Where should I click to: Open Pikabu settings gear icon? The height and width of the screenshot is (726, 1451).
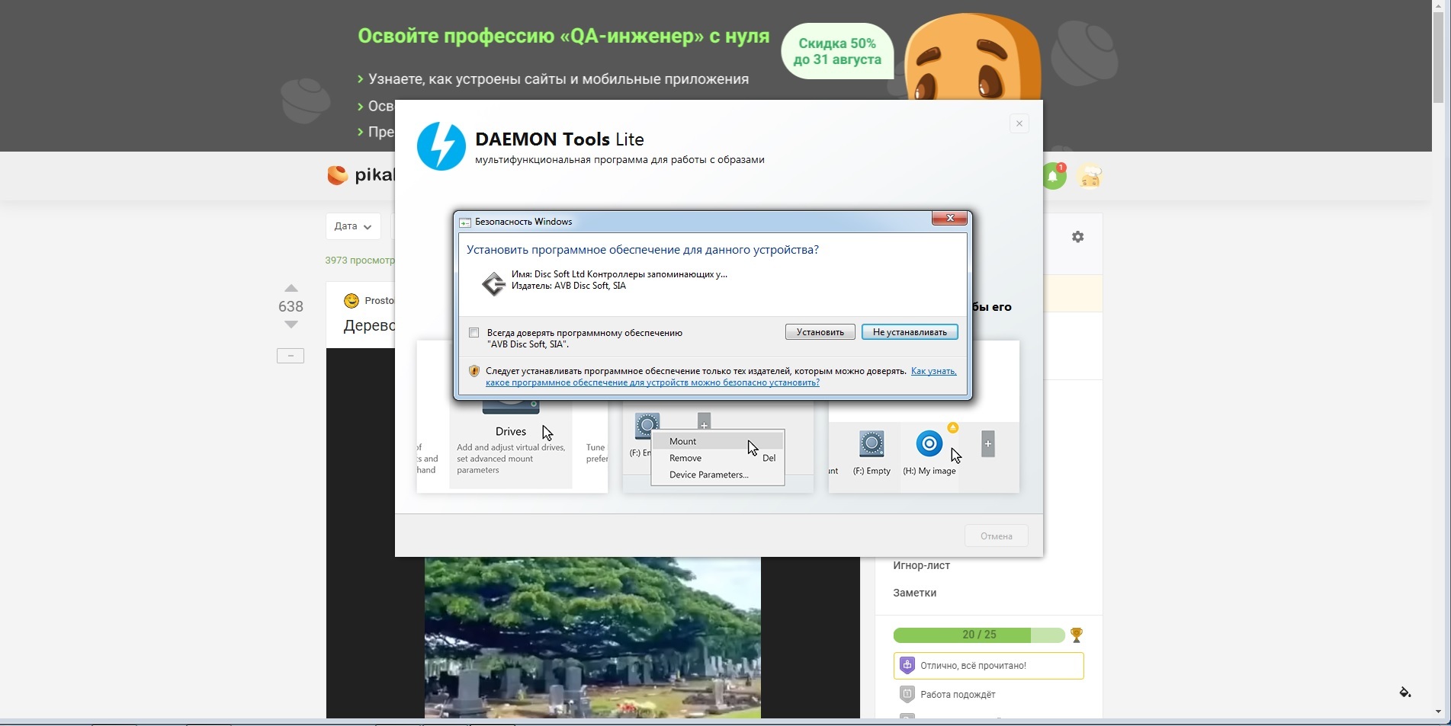(x=1077, y=237)
